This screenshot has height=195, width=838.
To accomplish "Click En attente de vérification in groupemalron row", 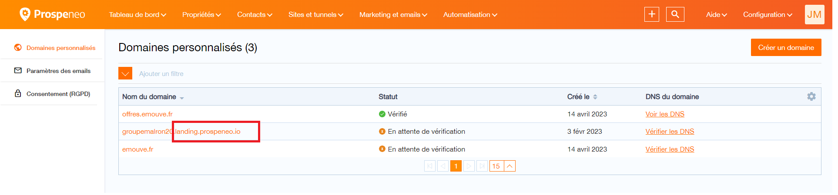I will (x=426, y=131).
